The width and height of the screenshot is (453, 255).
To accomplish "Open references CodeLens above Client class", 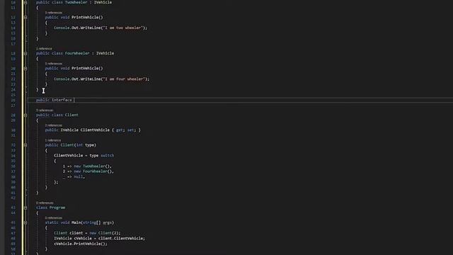I will pos(45,110).
